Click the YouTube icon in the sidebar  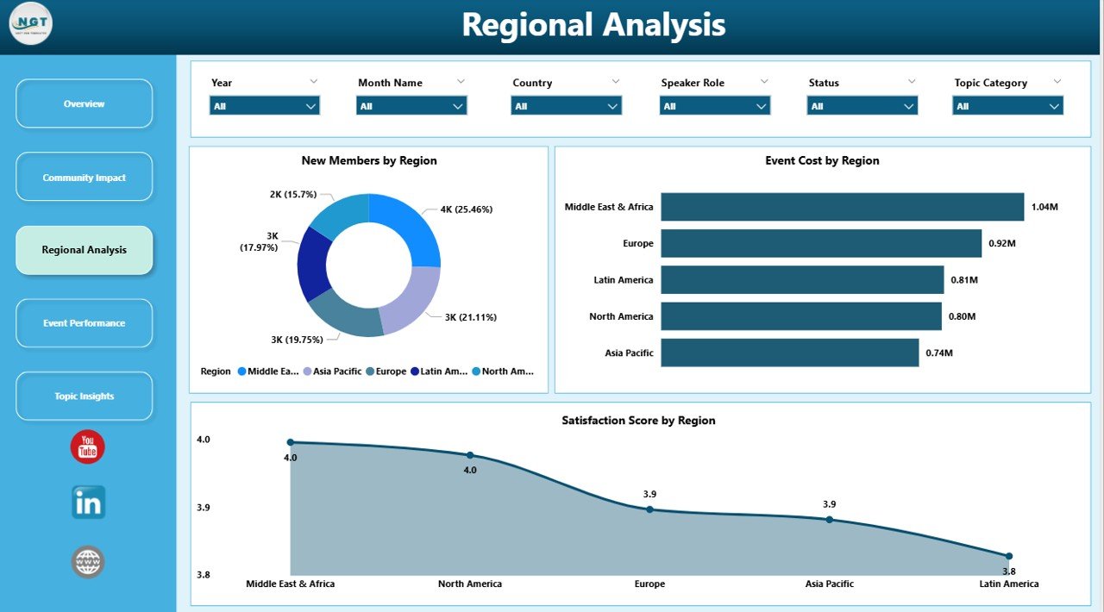86,447
